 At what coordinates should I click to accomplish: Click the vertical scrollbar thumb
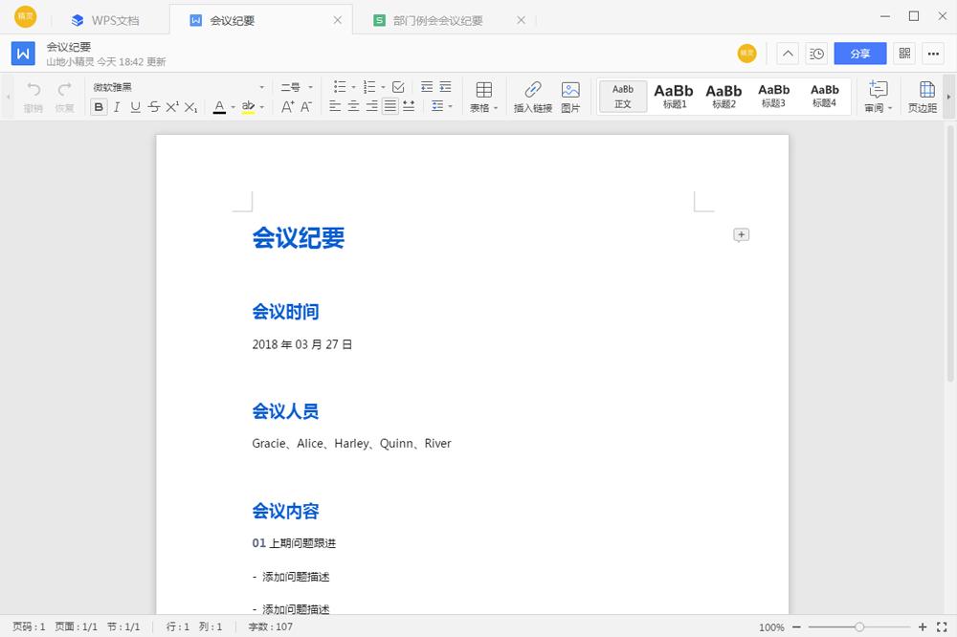[x=949, y=253]
